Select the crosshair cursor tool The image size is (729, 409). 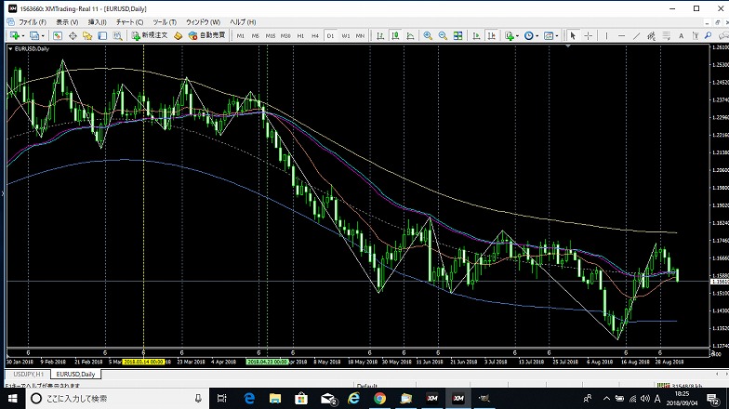(x=589, y=35)
